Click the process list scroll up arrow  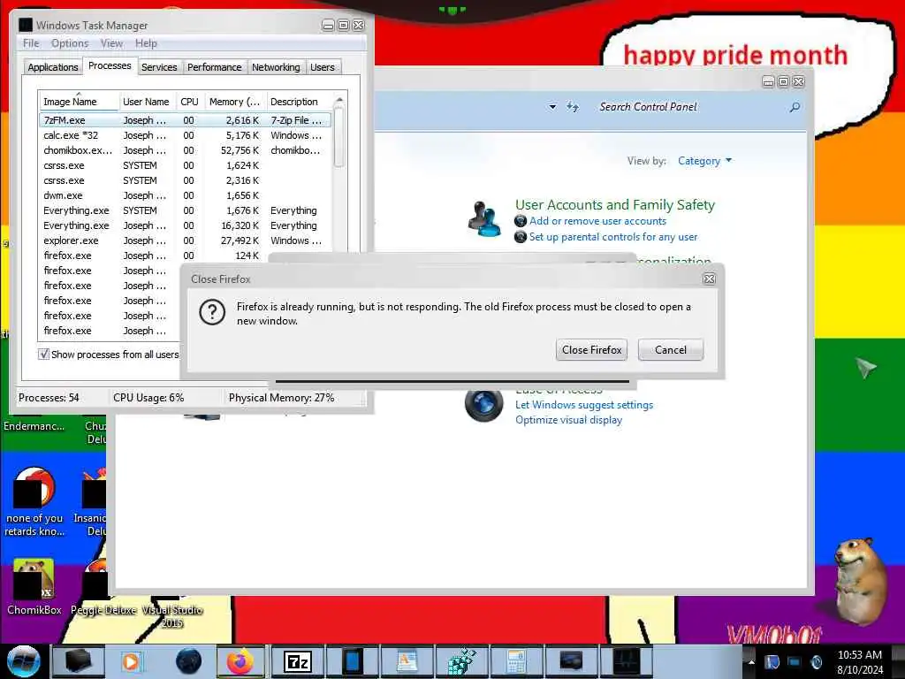pos(339,101)
